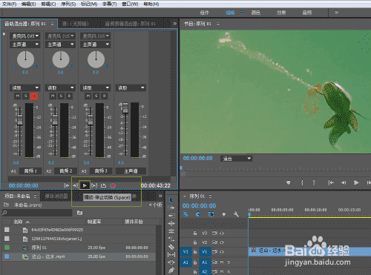Click the red Record button in the mixer
This screenshot has width=371, height=275.
point(113,185)
